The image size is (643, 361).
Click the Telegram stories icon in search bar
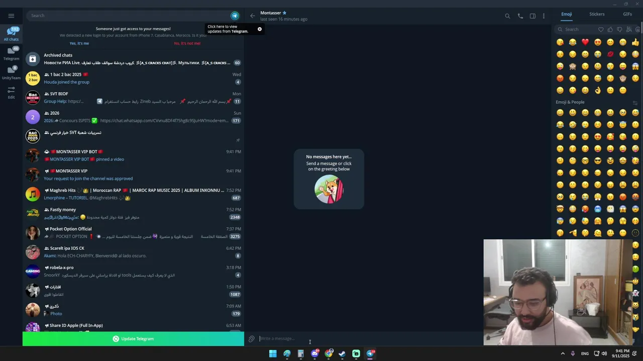235,16
